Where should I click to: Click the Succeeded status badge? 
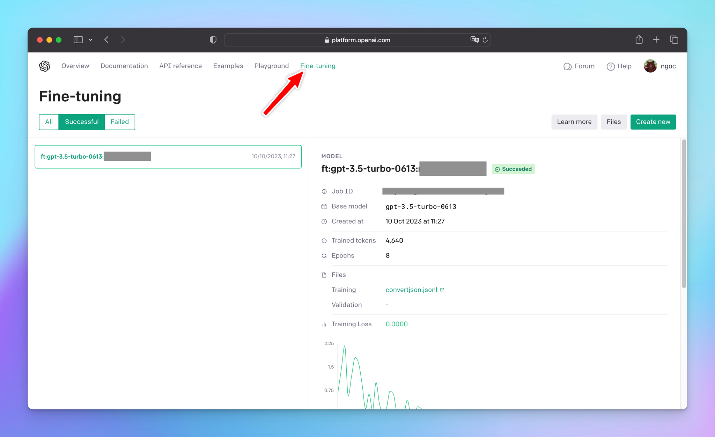coord(513,169)
